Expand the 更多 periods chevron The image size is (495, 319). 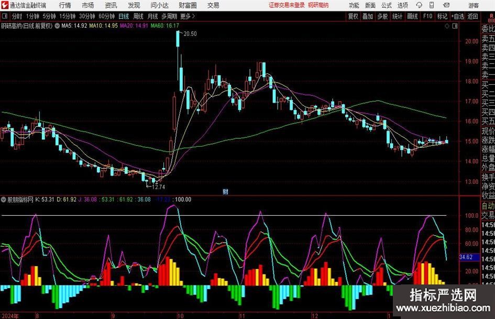(x=188, y=16)
